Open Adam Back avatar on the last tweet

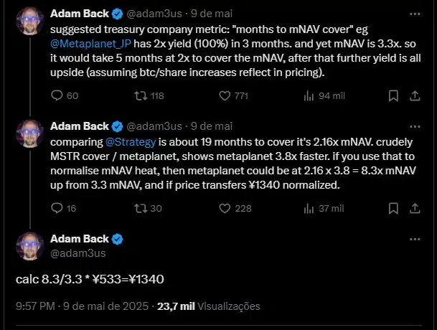click(x=30, y=246)
